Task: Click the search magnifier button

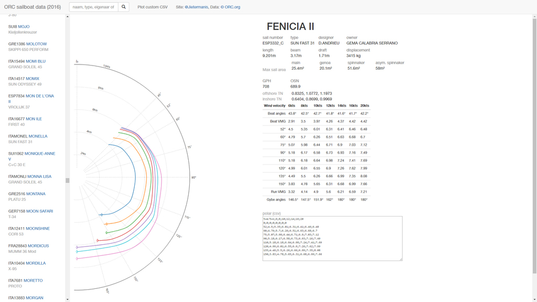Action: coord(124,7)
